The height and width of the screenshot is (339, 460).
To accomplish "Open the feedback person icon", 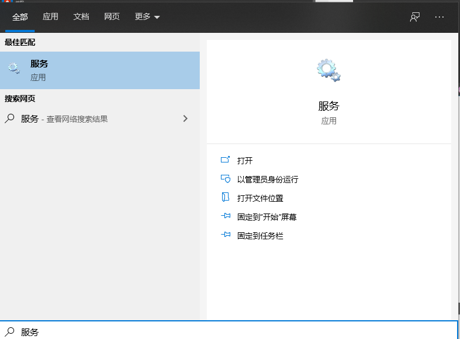I will (415, 17).
